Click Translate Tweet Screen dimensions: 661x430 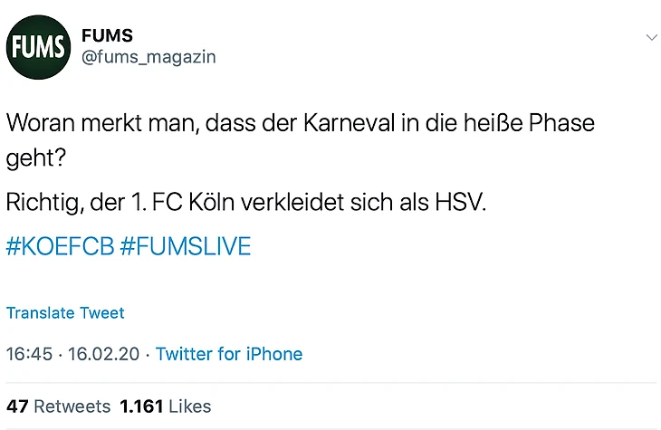[x=65, y=313]
